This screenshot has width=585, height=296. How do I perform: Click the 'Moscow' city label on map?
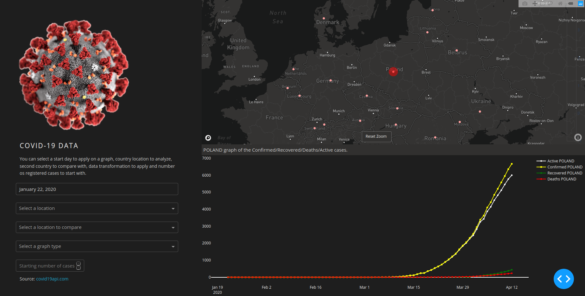526,28
